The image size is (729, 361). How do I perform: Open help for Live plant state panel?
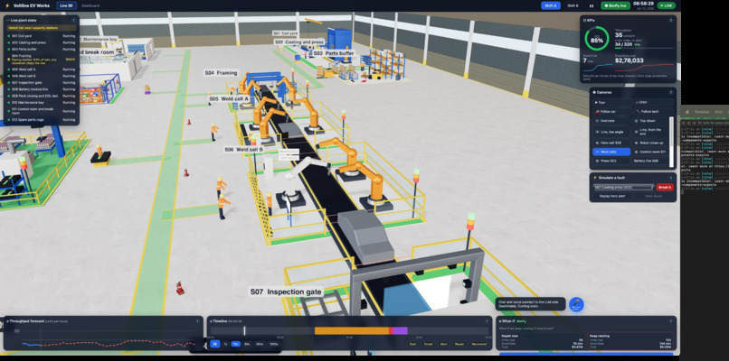pos(73,21)
